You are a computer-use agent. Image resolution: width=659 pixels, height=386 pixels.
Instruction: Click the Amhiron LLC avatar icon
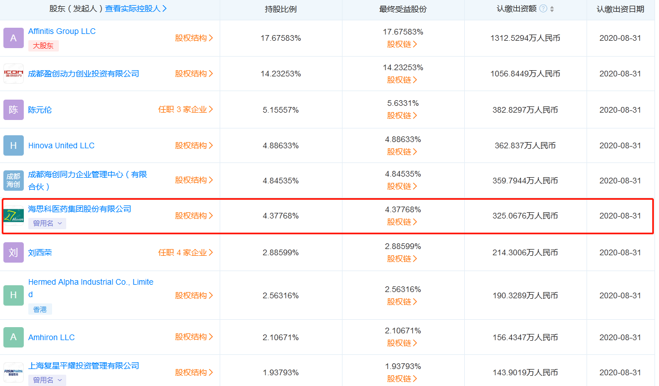tap(14, 337)
